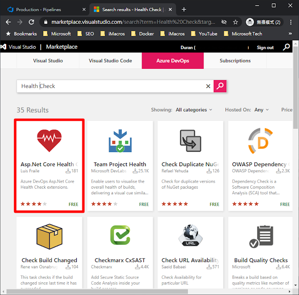Show more bookmarks with the chevron
This screenshot has width=299, height=295.
coord(290,34)
